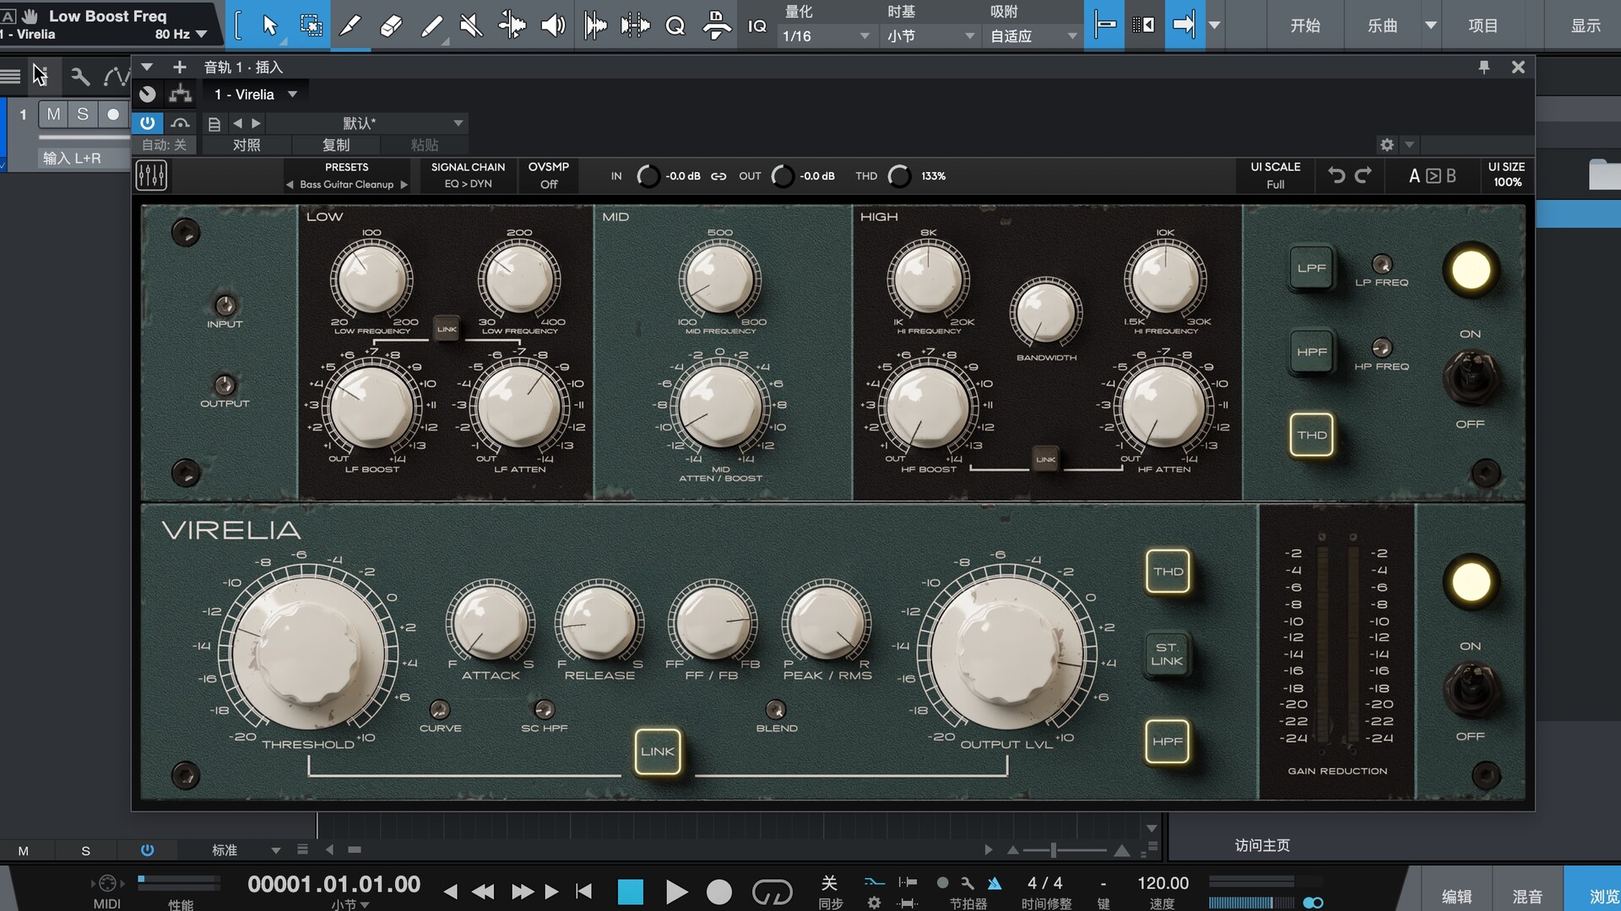1621x911 pixels.
Task: Click the THRESHOLD knob
Action: (x=307, y=652)
